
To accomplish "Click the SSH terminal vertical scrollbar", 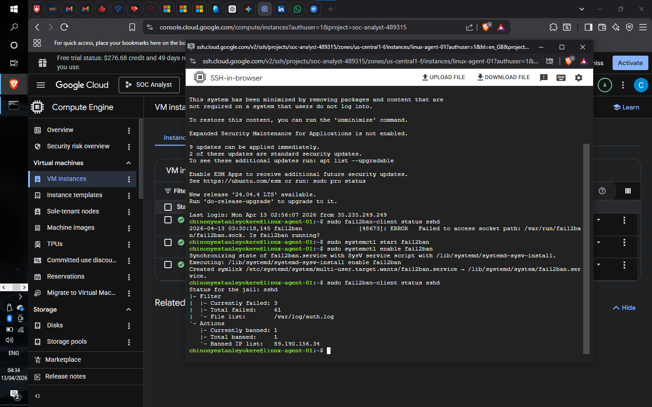I will pyautogui.click(x=586, y=249).
